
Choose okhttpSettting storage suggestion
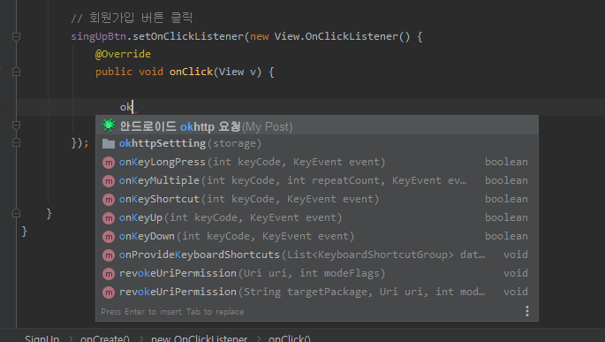coord(317,143)
